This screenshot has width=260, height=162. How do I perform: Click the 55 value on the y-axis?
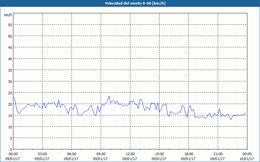tap(10, 25)
